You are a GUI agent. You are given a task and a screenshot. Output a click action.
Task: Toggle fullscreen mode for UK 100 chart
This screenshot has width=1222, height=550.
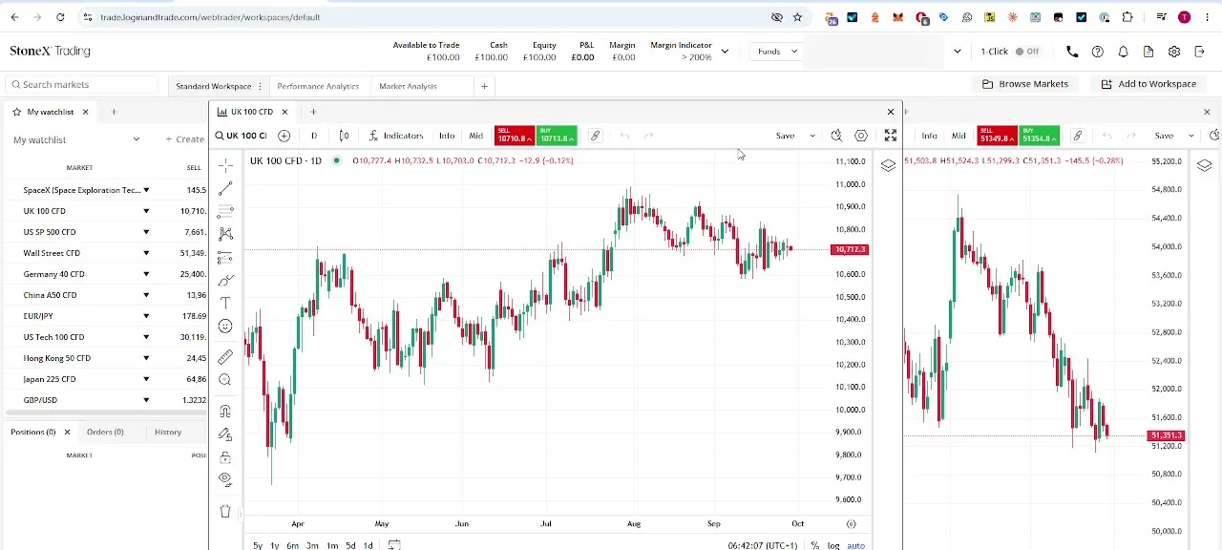[x=891, y=136]
